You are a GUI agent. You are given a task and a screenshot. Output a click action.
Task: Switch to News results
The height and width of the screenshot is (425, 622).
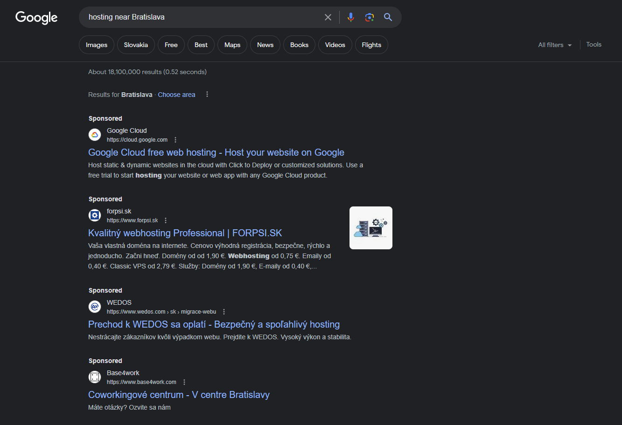click(x=265, y=45)
